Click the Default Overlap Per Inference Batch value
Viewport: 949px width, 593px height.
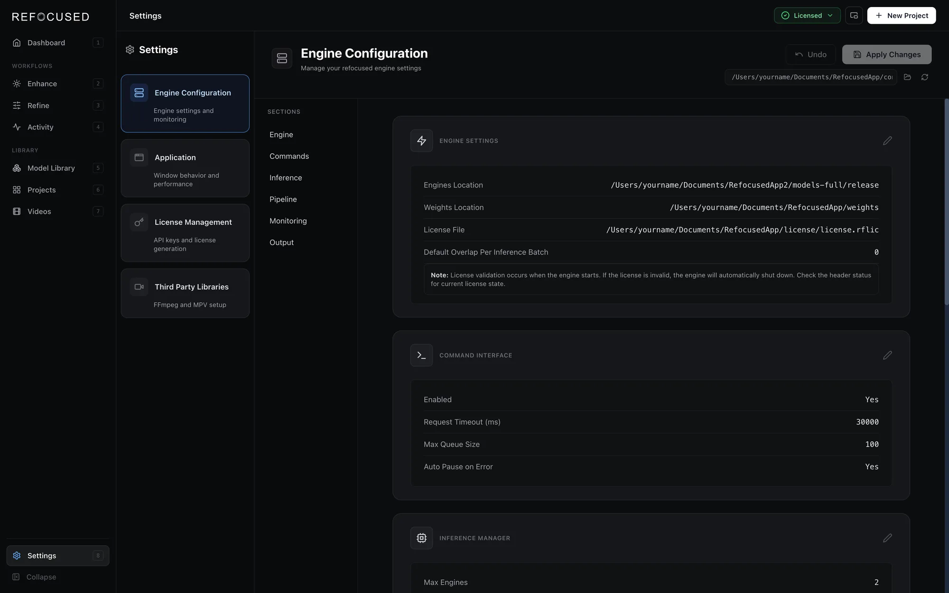click(x=876, y=252)
